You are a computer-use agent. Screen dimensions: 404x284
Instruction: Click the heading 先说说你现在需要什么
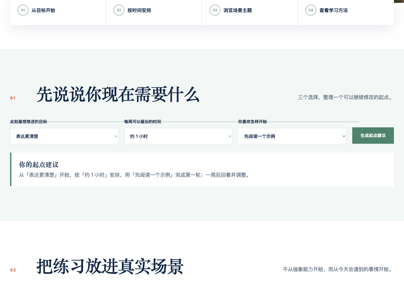pyautogui.click(x=118, y=94)
